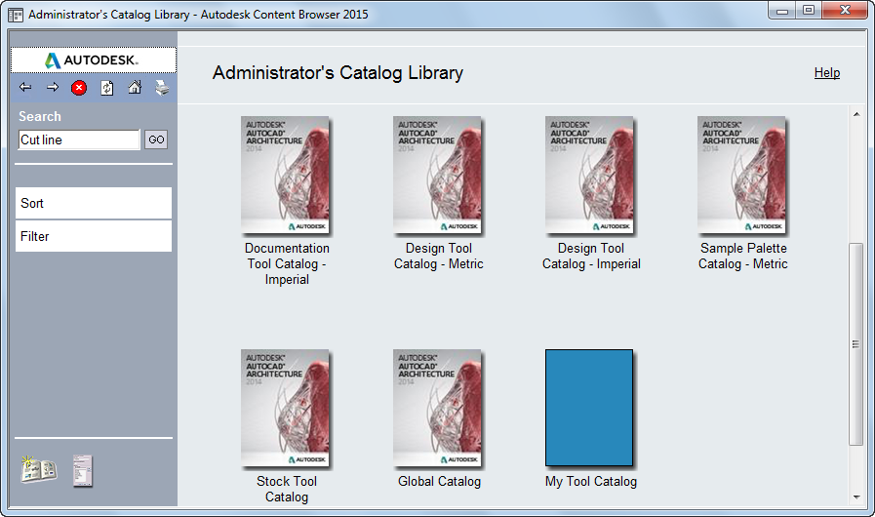Viewport: 875px width, 517px height.
Task: Click the Design Tool Catalog - Metric label
Action: (x=439, y=256)
